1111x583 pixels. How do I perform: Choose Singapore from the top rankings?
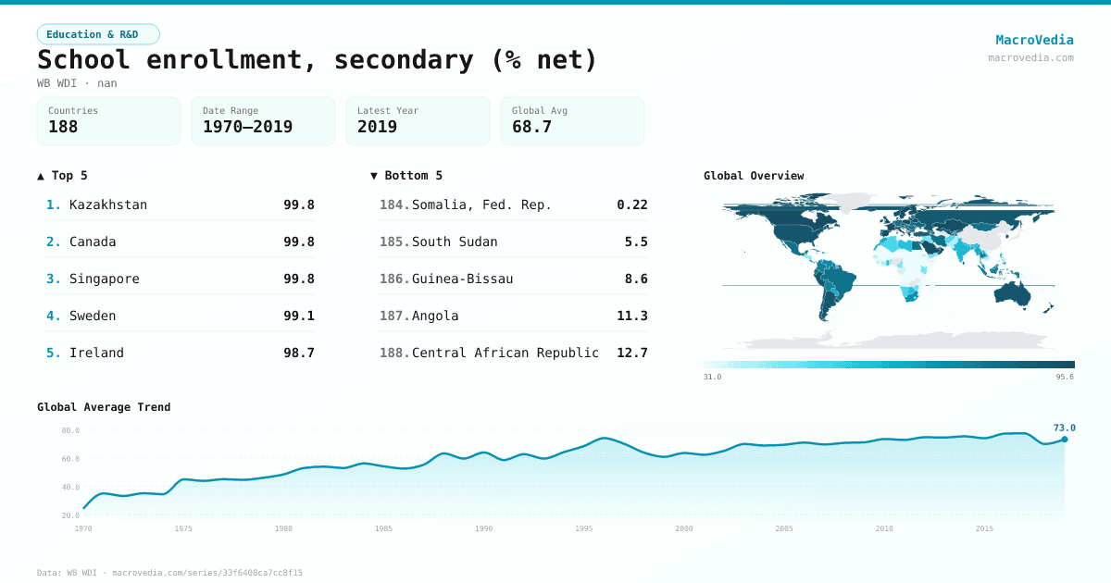click(181, 279)
